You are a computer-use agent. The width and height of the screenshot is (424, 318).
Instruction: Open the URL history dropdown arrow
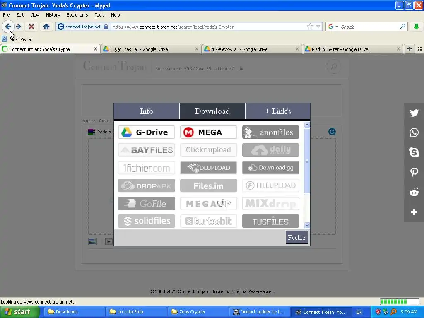[318, 26]
